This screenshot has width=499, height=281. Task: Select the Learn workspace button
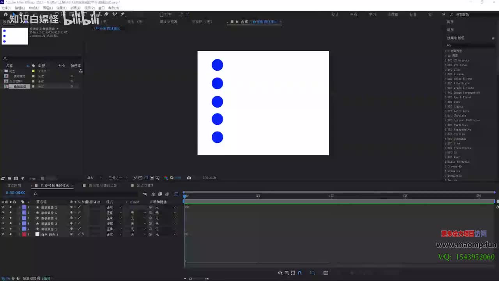[x=373, y=14]
